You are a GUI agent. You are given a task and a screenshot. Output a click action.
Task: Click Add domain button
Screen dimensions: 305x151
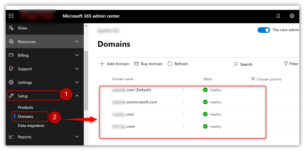point(114,64)
